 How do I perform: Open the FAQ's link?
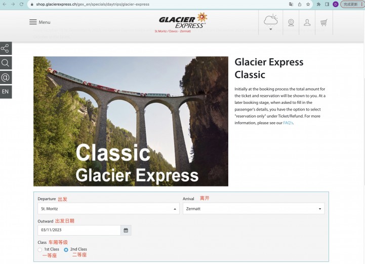click(288, 123)
